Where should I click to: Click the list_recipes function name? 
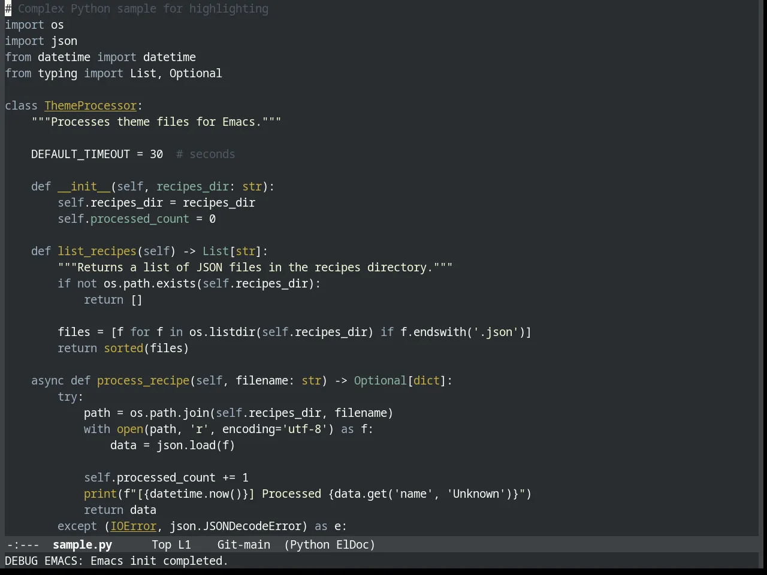point(97,251)
